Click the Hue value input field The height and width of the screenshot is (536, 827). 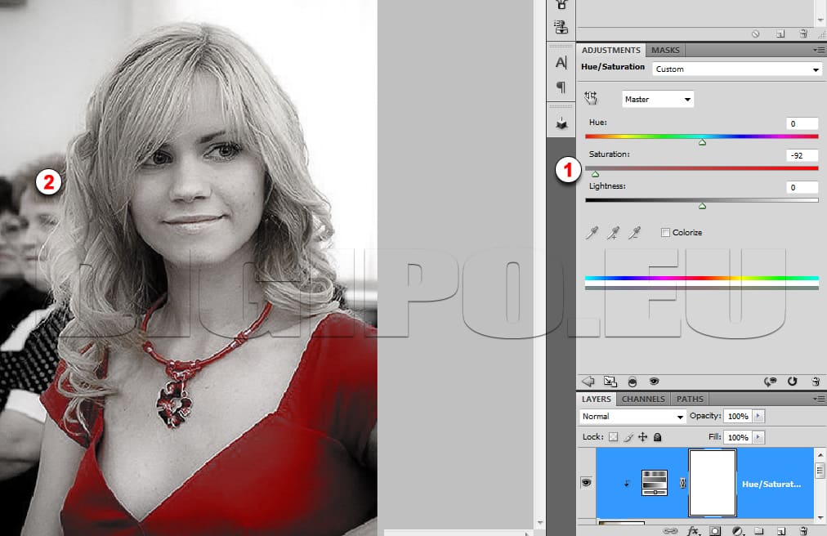(802, 123)
